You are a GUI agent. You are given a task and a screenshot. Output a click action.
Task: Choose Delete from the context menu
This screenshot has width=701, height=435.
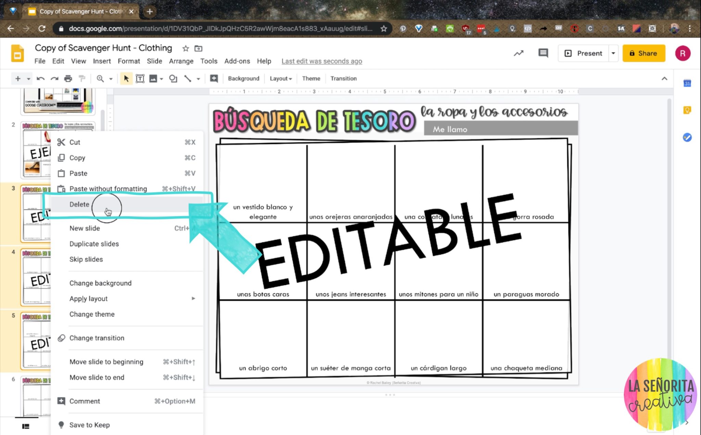pyautogui.click(x=79, y=204)
